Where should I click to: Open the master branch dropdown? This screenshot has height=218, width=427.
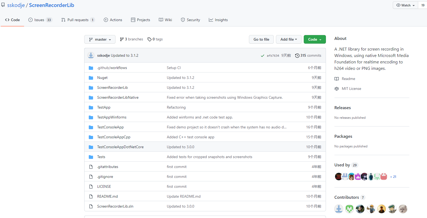100,39
